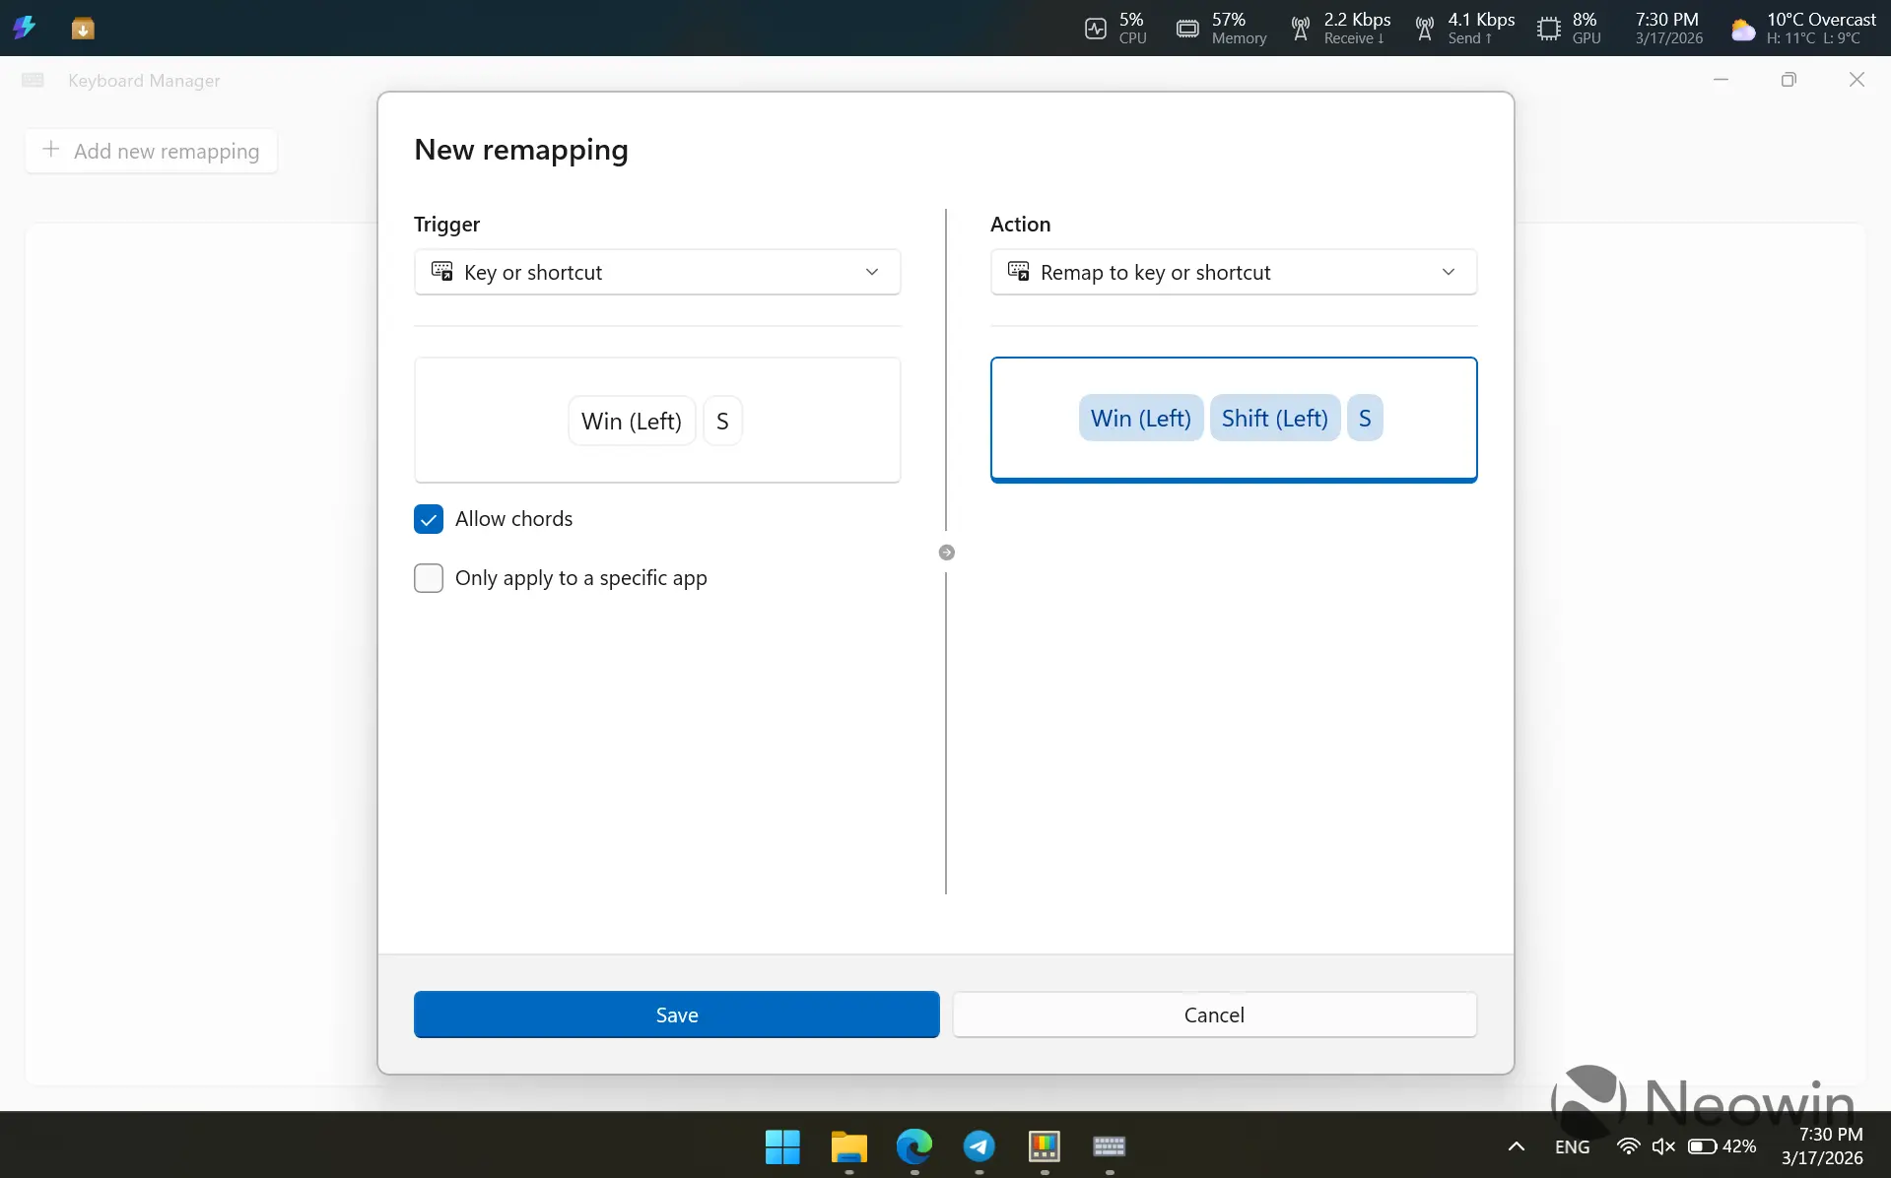Viewport: 1891px width, 1178px height.
Task: Minimize the Keyboard Manager window
Action: 1721,80
